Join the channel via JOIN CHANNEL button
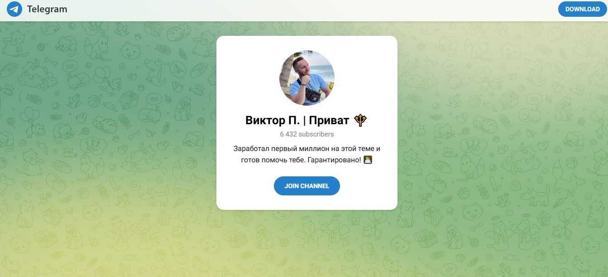This screenshot has width=608, height=277. tap(307, 186)
